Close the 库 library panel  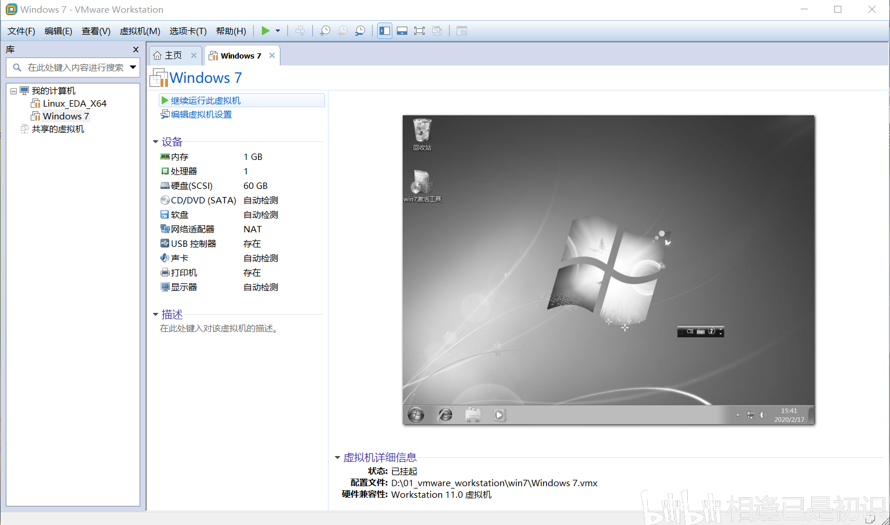click(x=136, y=50)
